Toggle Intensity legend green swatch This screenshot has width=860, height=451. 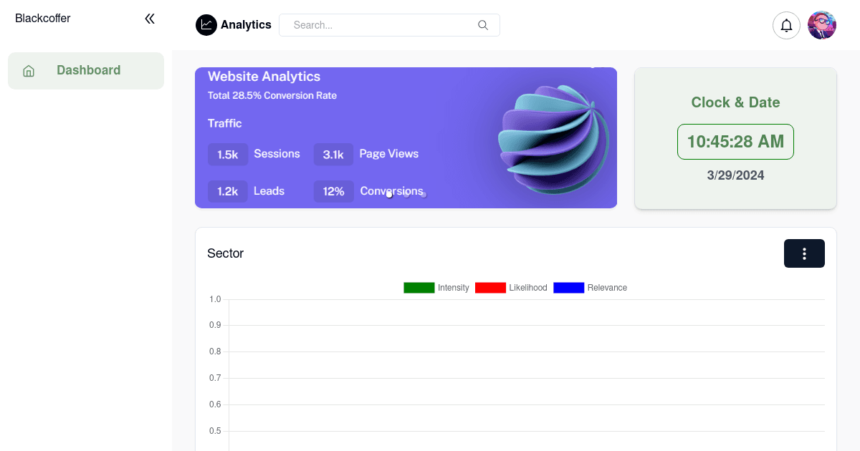coord(419,288)
